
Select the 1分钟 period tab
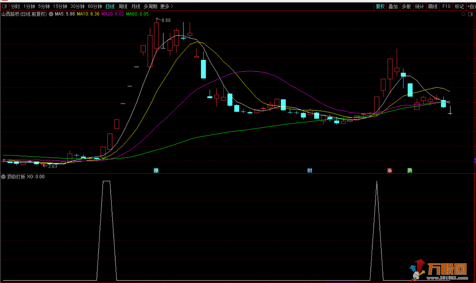coord(29,6)
